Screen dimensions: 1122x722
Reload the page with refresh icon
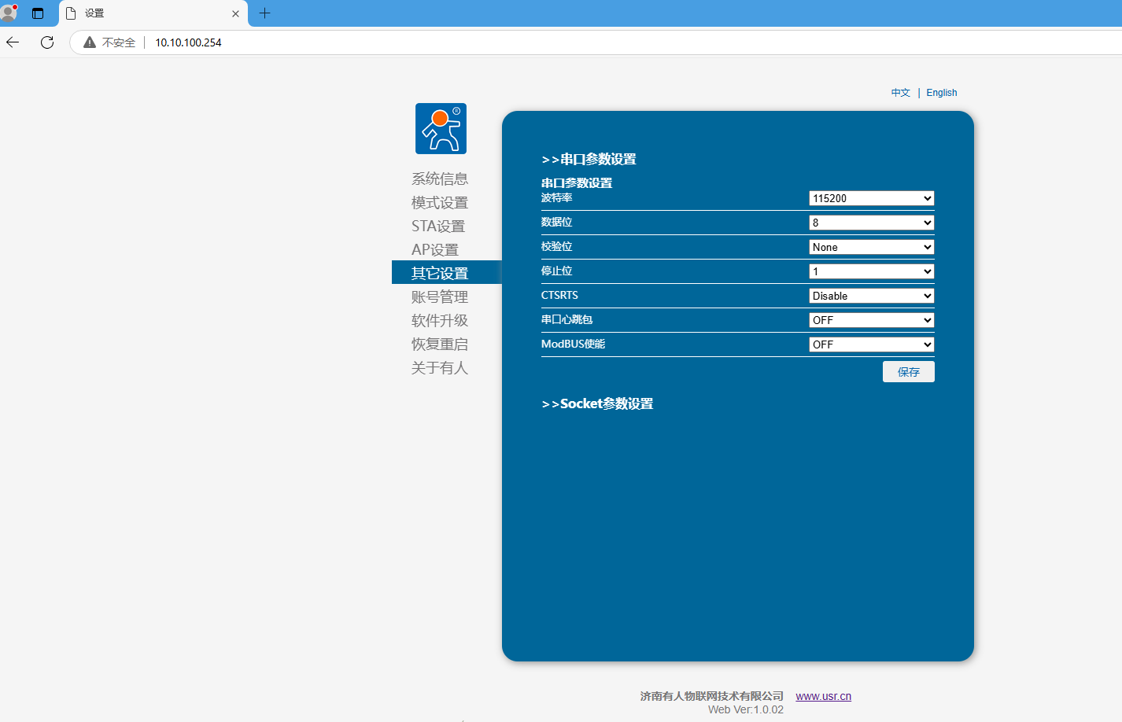[x=47, y=42]
